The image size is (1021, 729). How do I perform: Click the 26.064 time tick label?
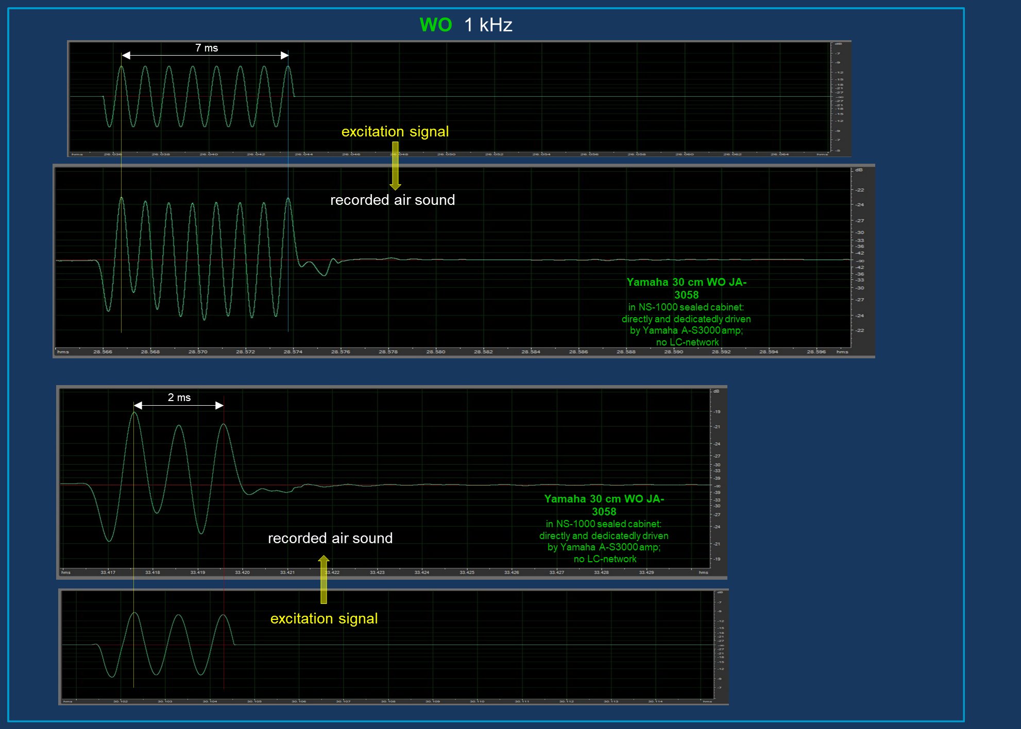(780, 154)
